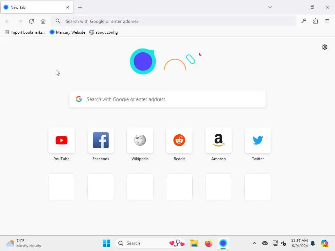Open the weather widget showing 74°F

pos(24,243)
